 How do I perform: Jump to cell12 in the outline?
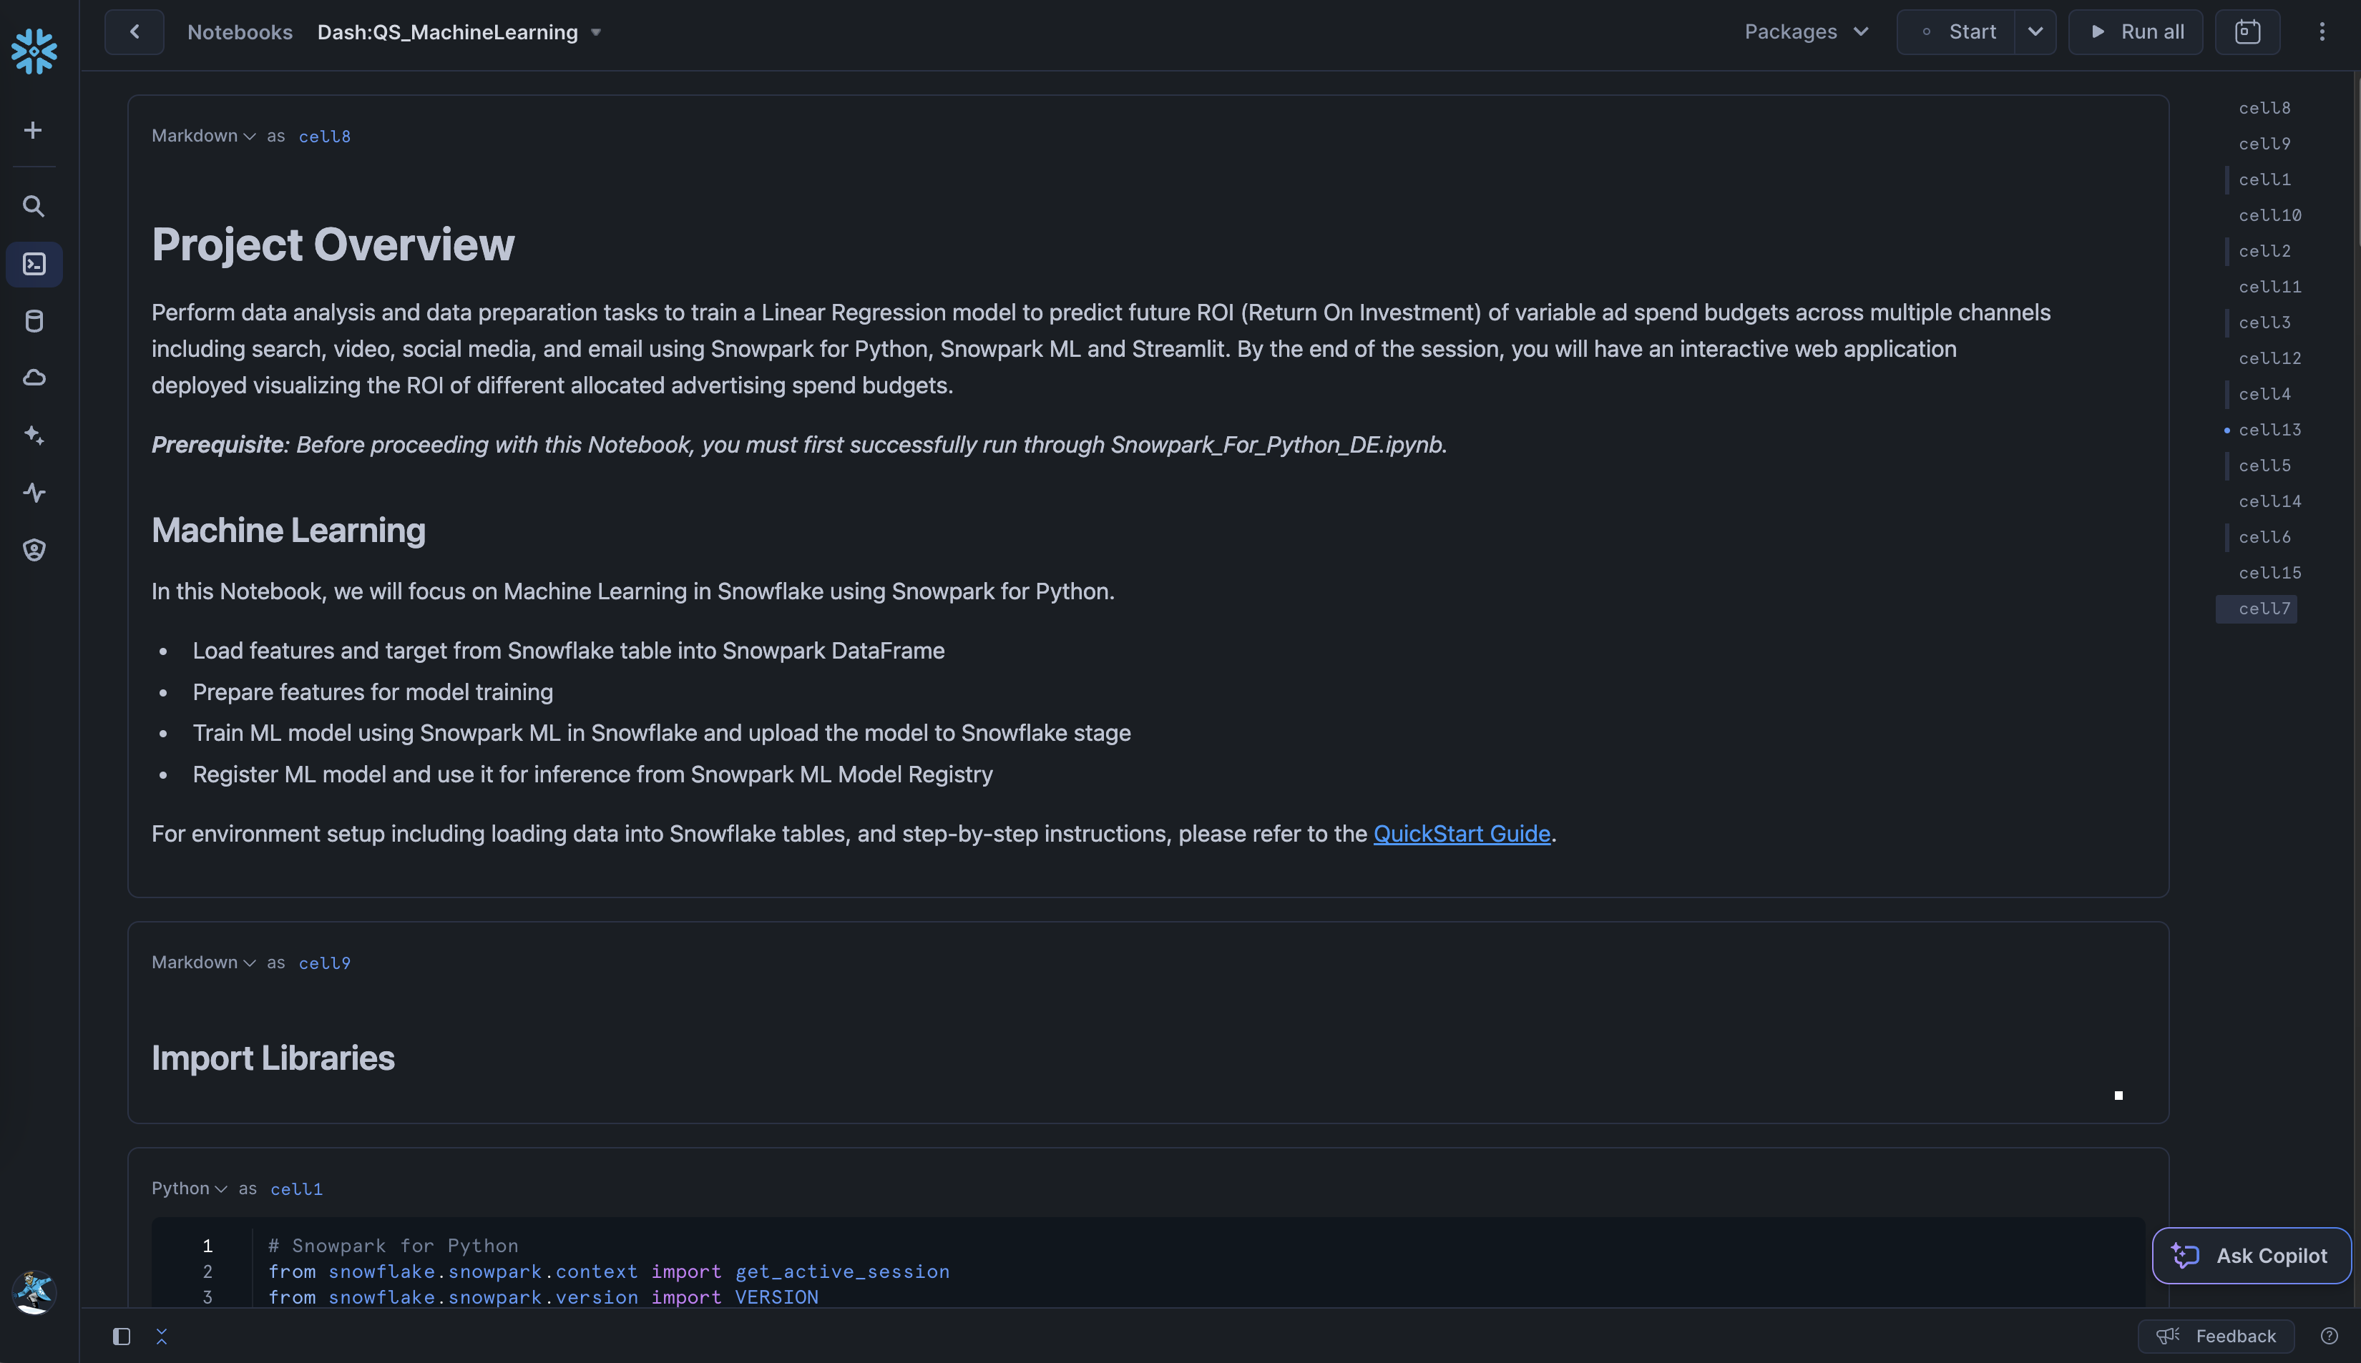2269,358
